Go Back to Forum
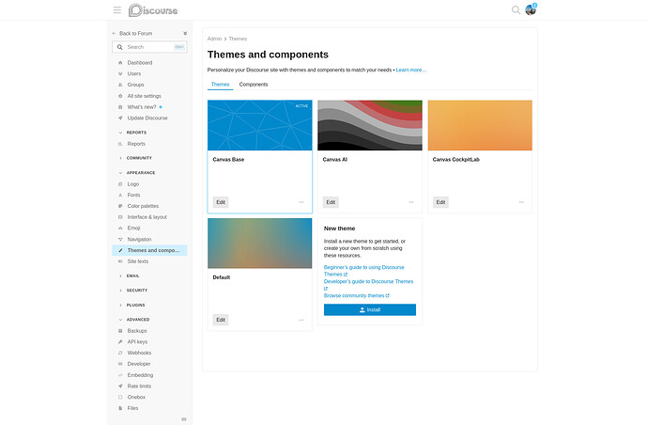648x425 pixels. (x=132, y=34)
